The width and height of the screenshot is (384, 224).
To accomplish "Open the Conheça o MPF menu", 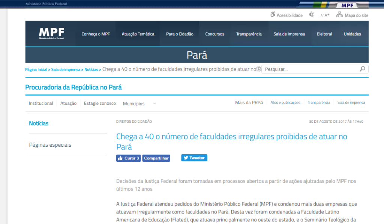I will click(x=96, y=34).
